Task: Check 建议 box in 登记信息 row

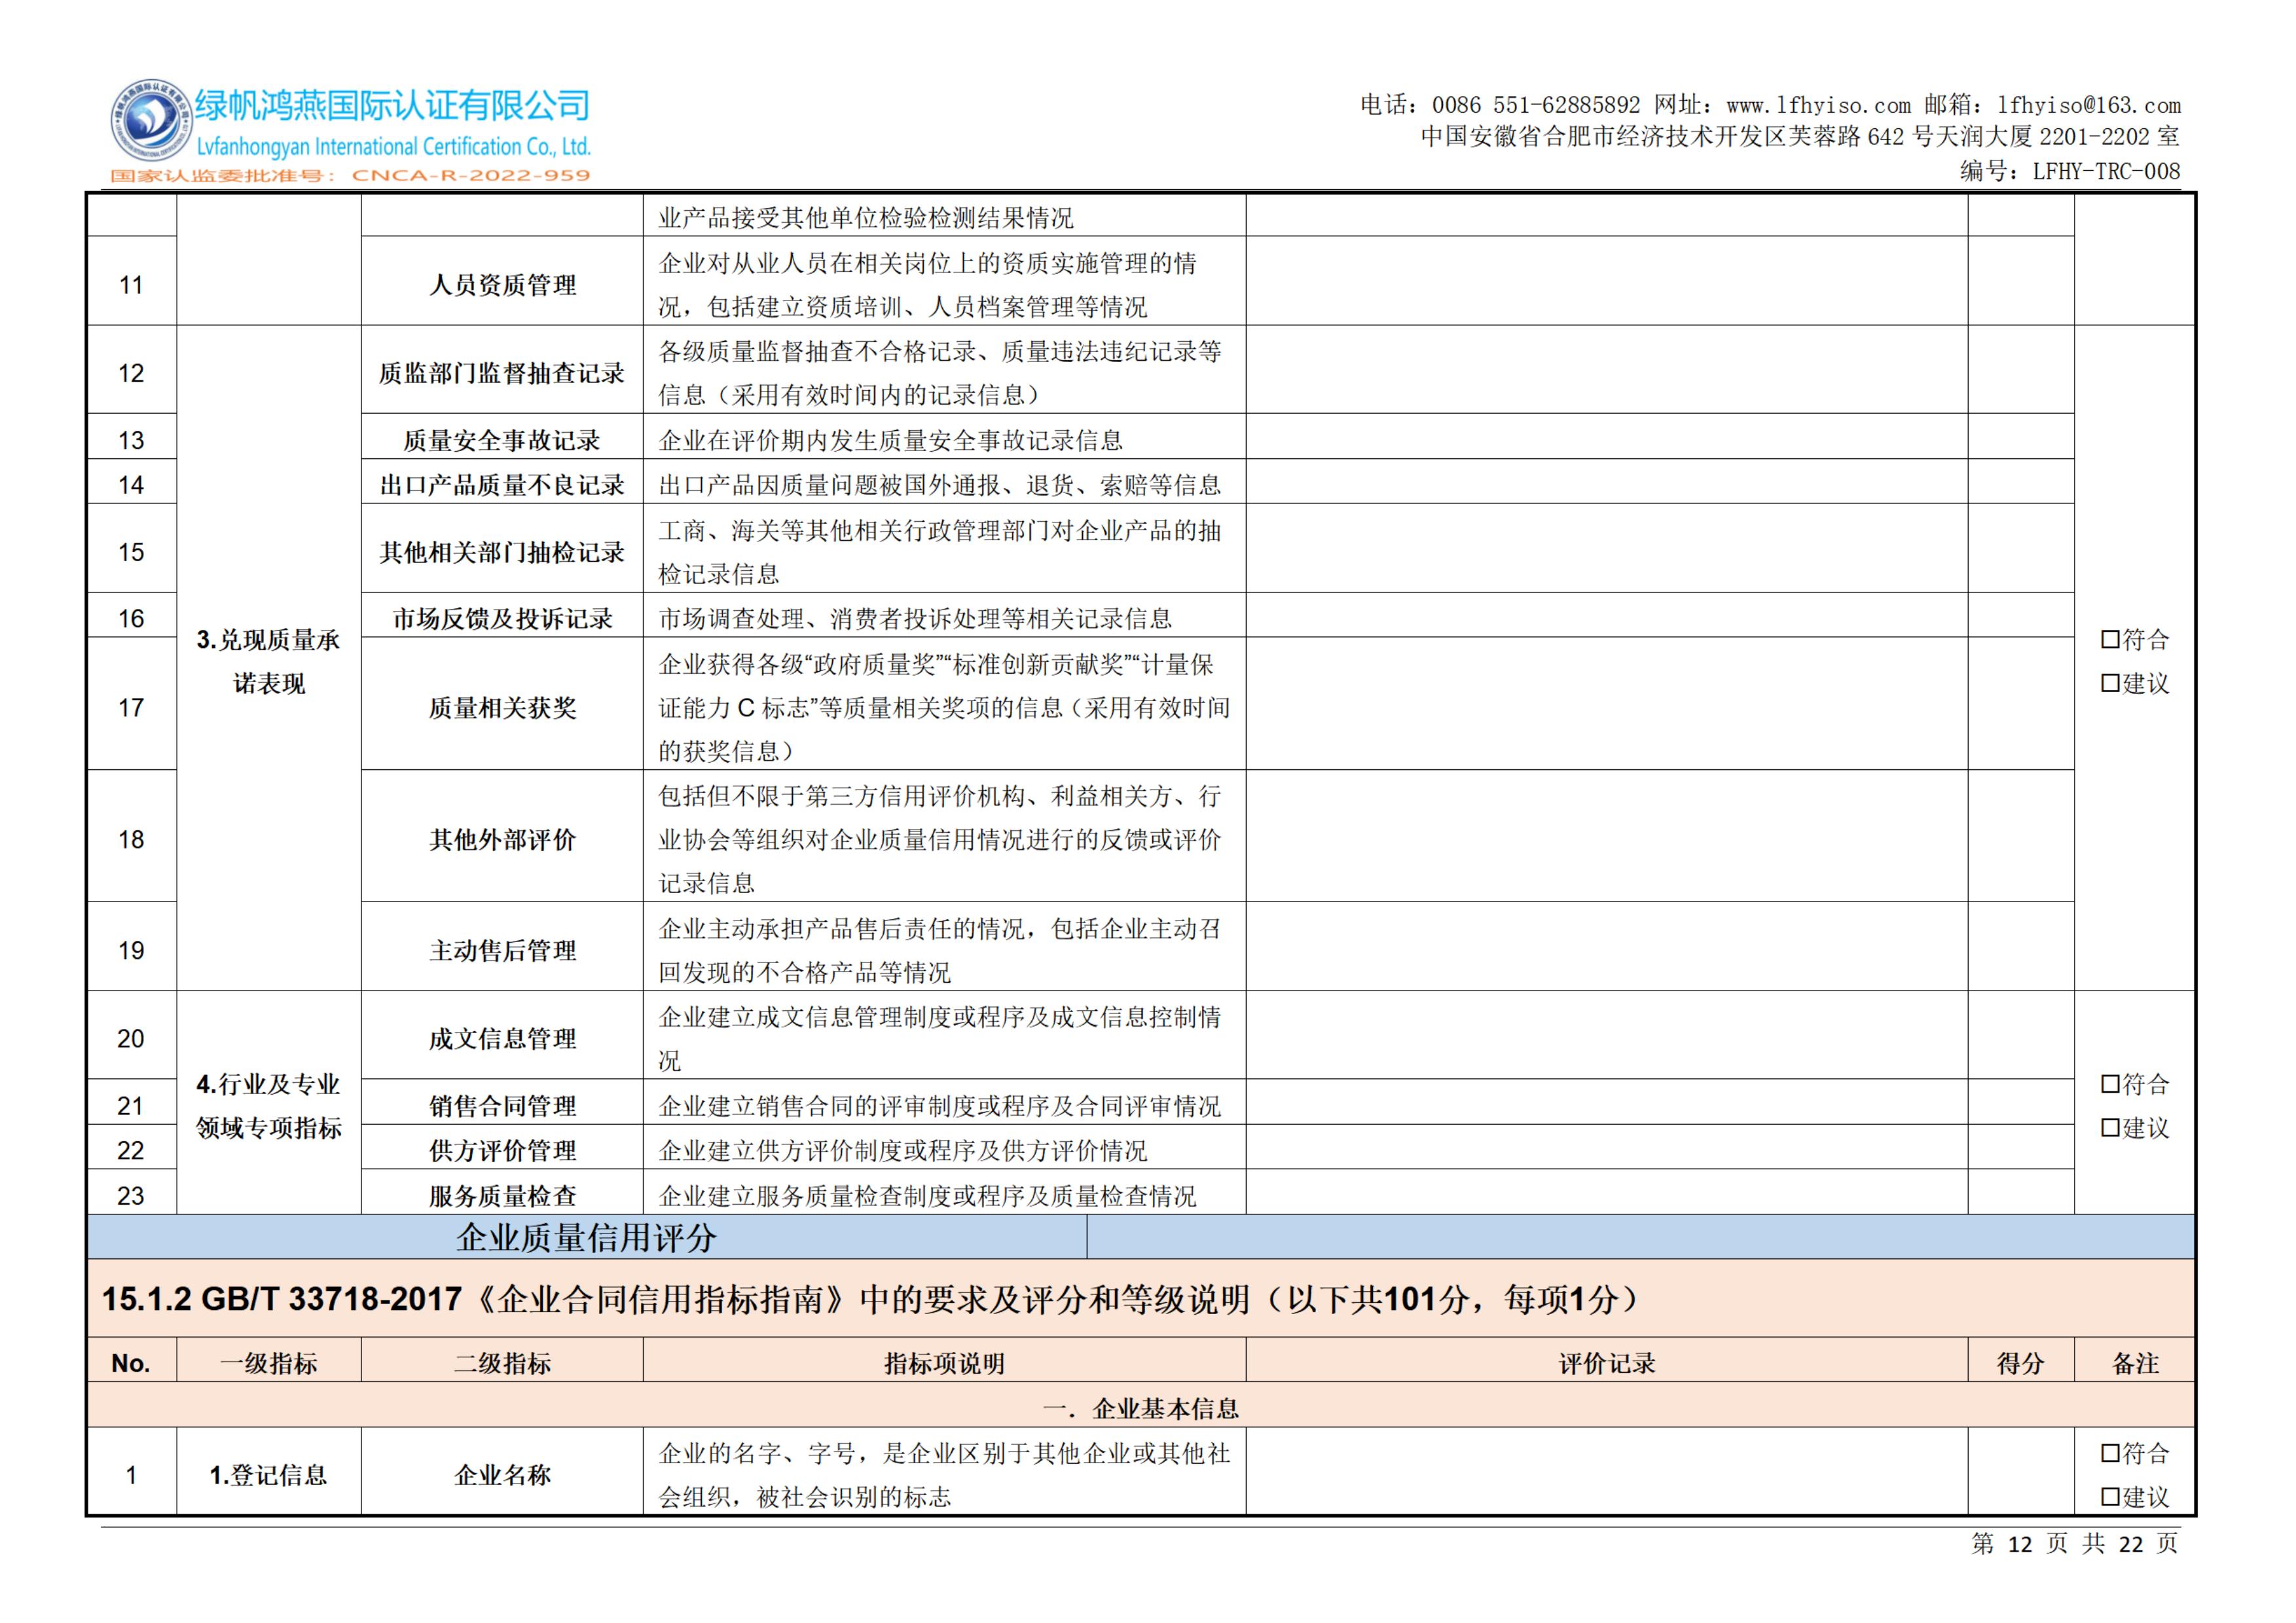Action: (x=2110, y=1497)
